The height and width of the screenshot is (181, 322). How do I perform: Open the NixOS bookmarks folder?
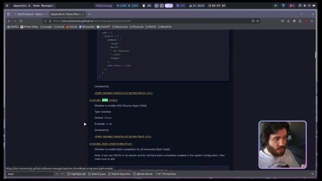click(x=150, y=27)
